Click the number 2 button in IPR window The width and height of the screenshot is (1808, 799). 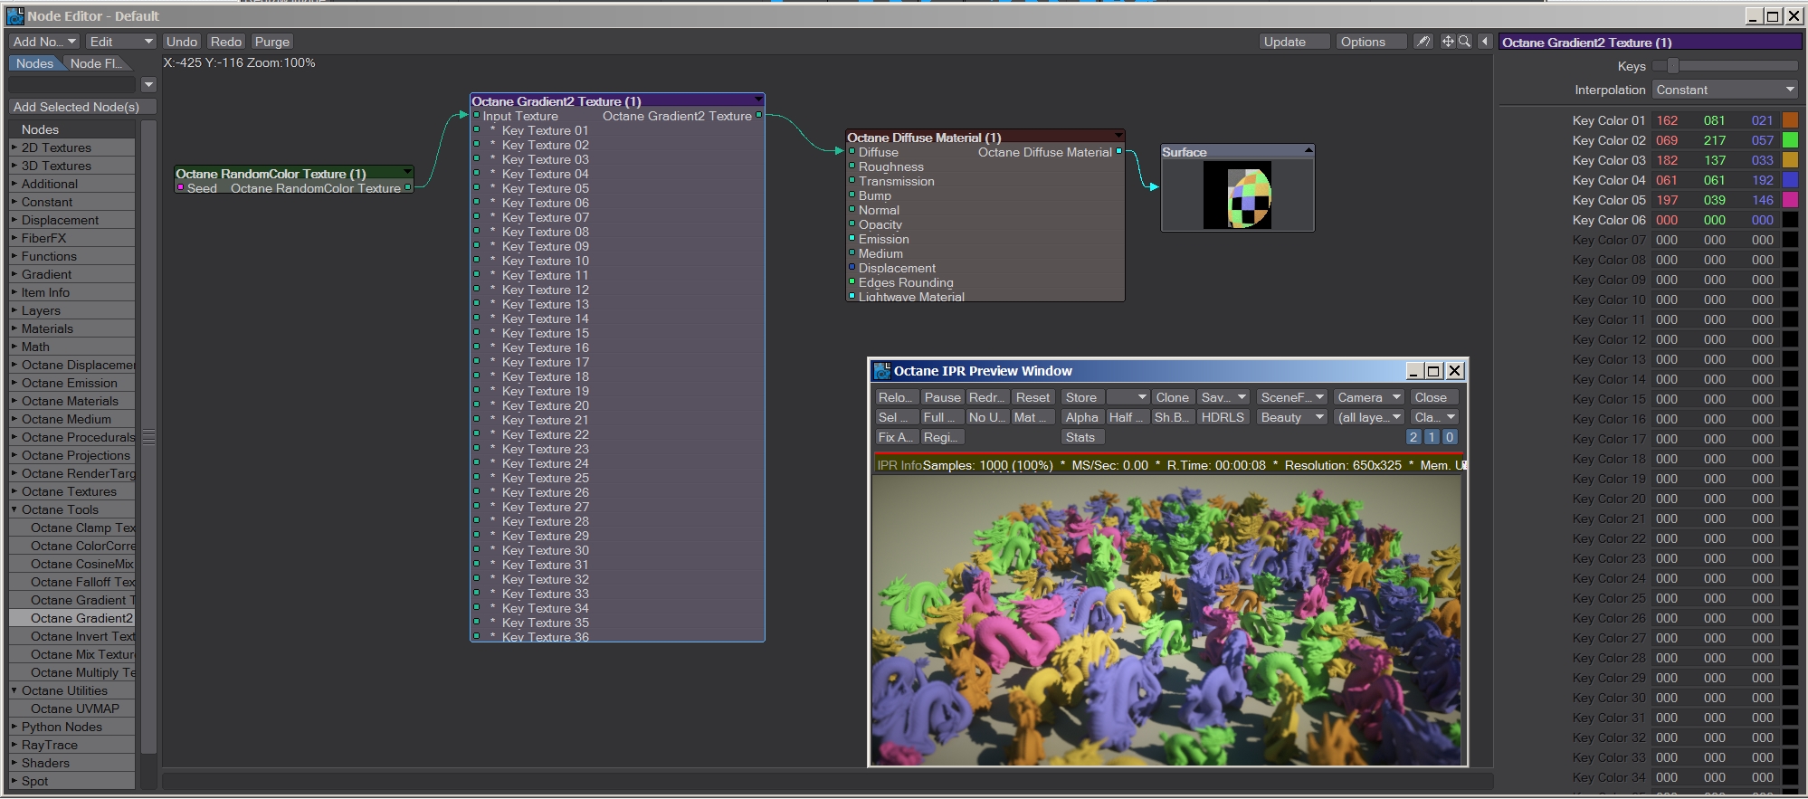click(1413, 437)
